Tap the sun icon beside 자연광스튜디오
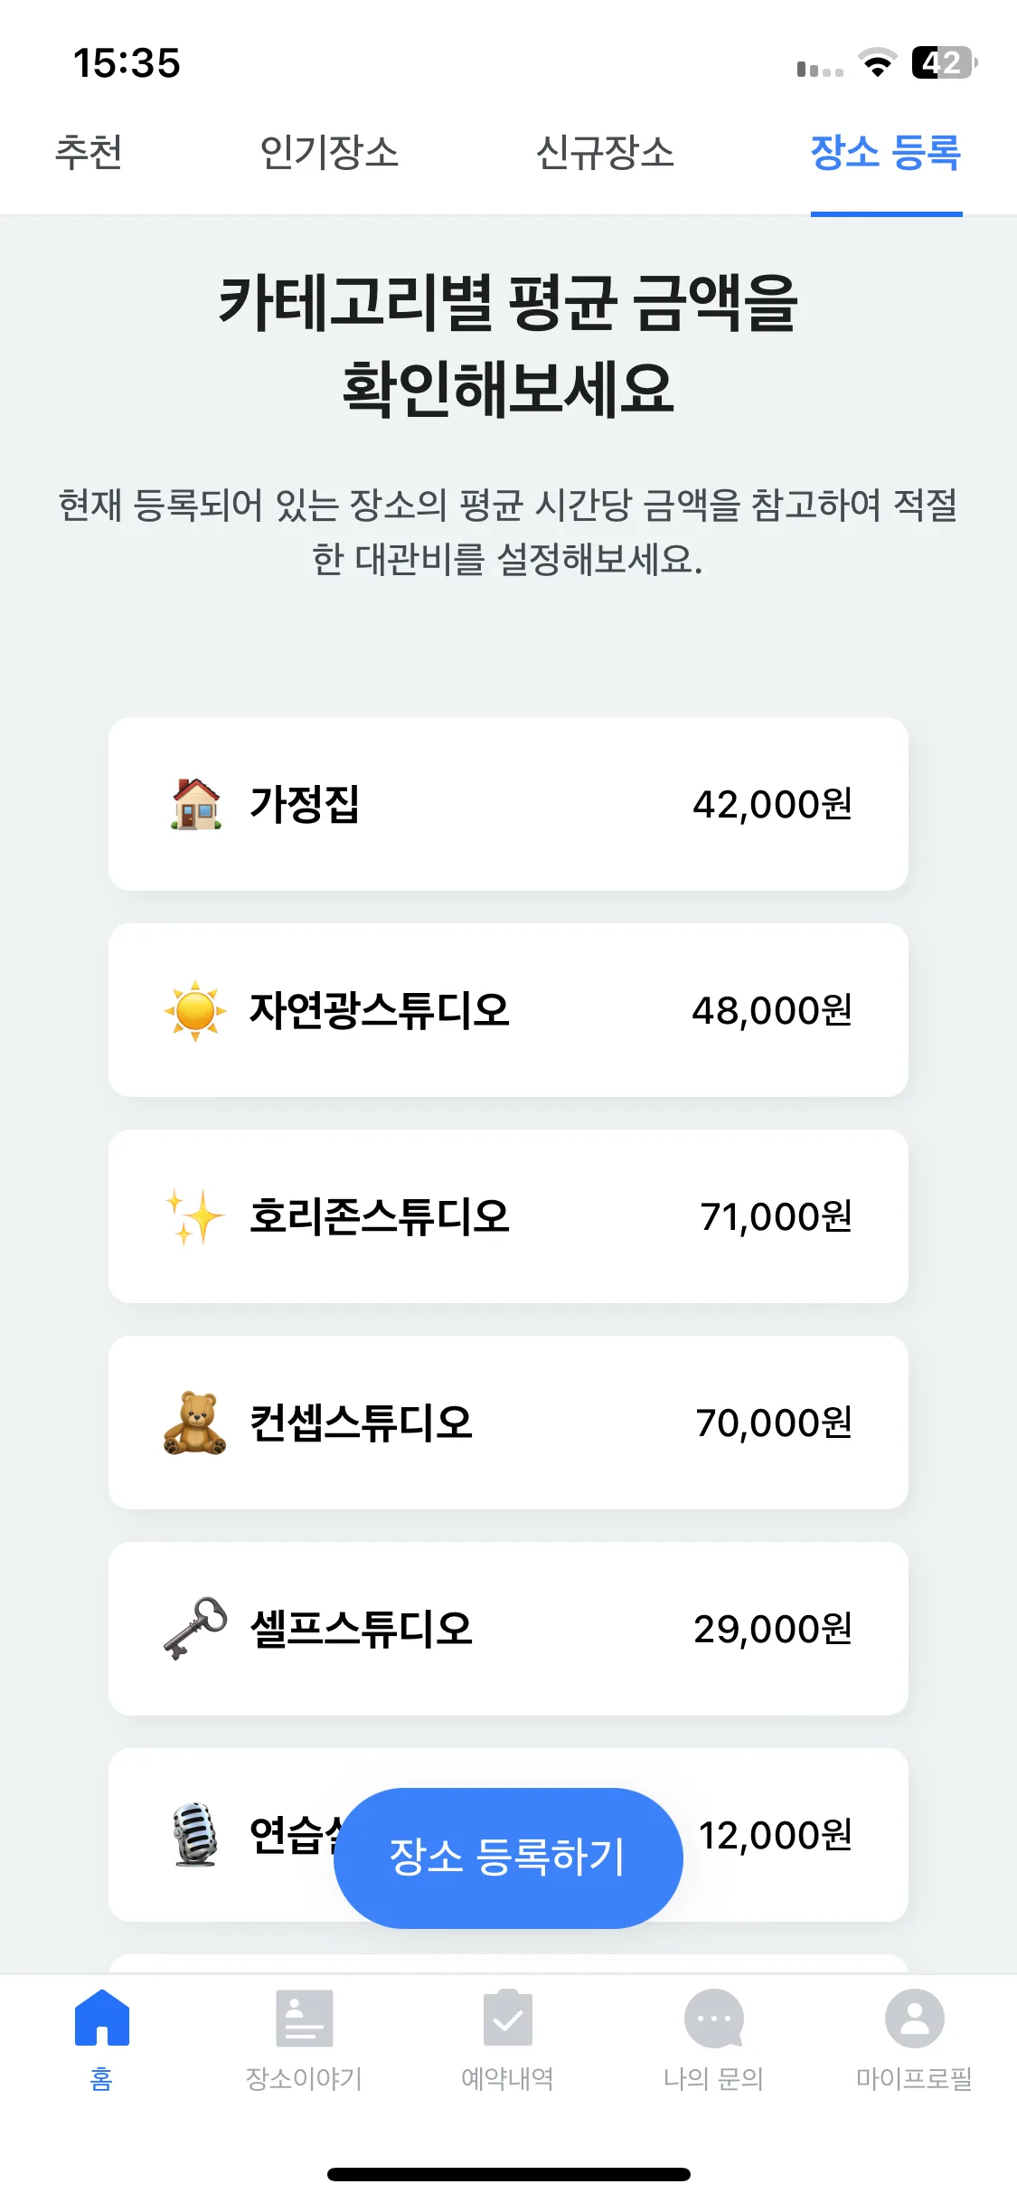Screen dimensions: 1017x2203 tap(195, 1010)
